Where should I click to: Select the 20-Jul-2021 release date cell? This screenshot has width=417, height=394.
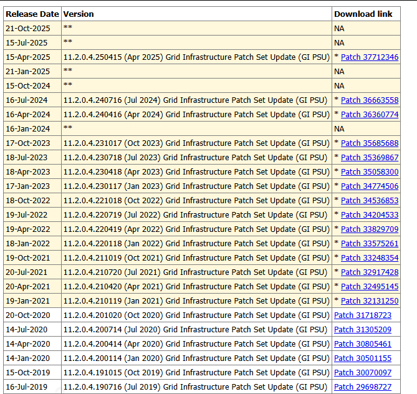32,272
